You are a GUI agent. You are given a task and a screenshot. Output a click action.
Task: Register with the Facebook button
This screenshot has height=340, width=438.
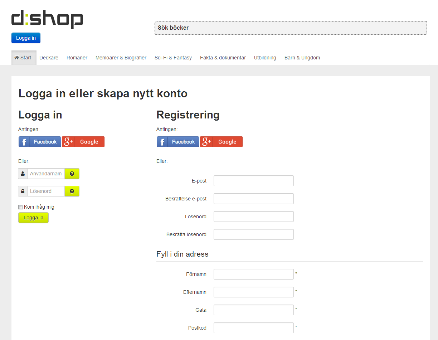click(x=178, y=142)
